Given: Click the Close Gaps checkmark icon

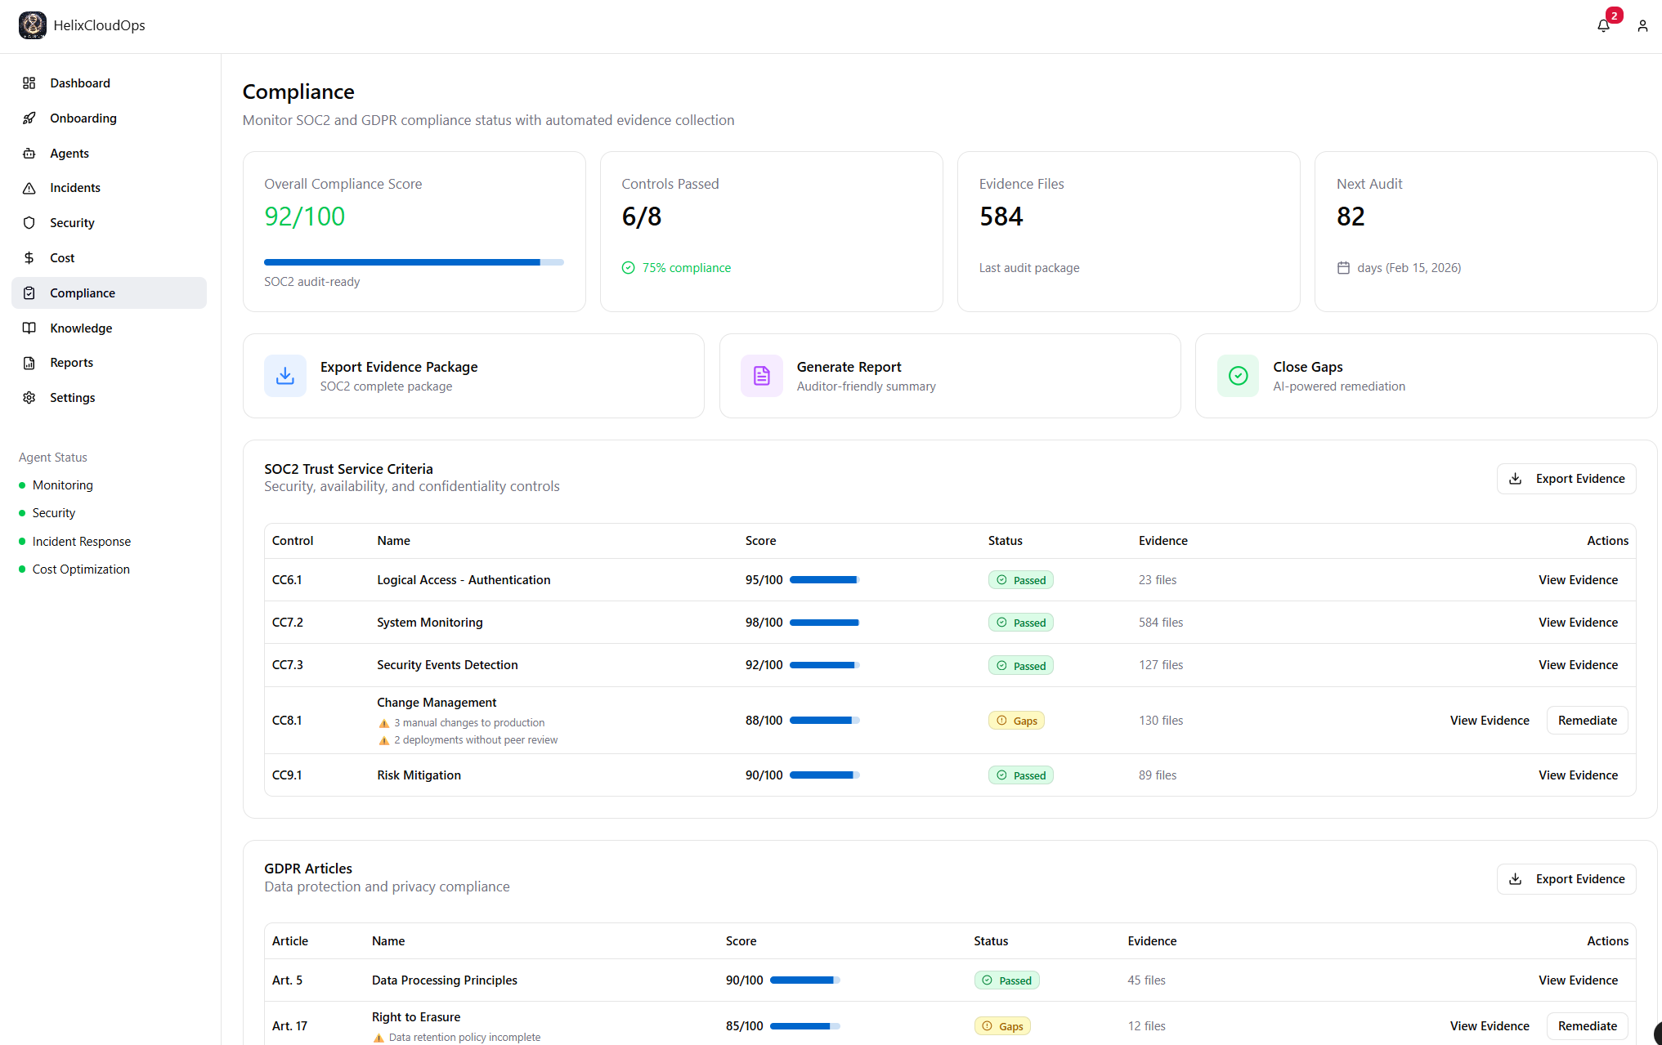Looking at the screenshot, I should (1238, 376).
